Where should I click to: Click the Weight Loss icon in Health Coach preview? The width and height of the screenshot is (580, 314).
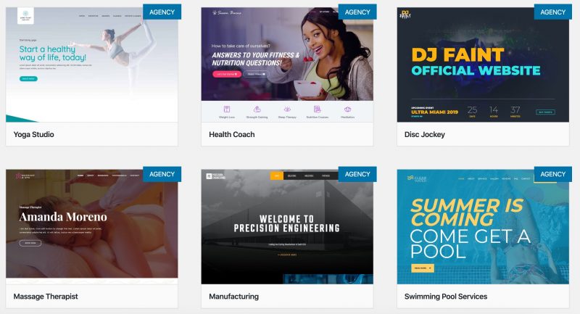227,109
